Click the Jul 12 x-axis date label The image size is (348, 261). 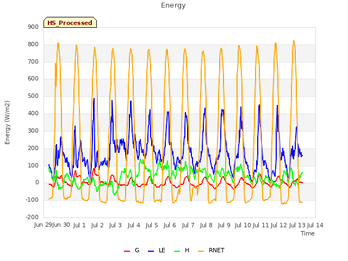279,225
